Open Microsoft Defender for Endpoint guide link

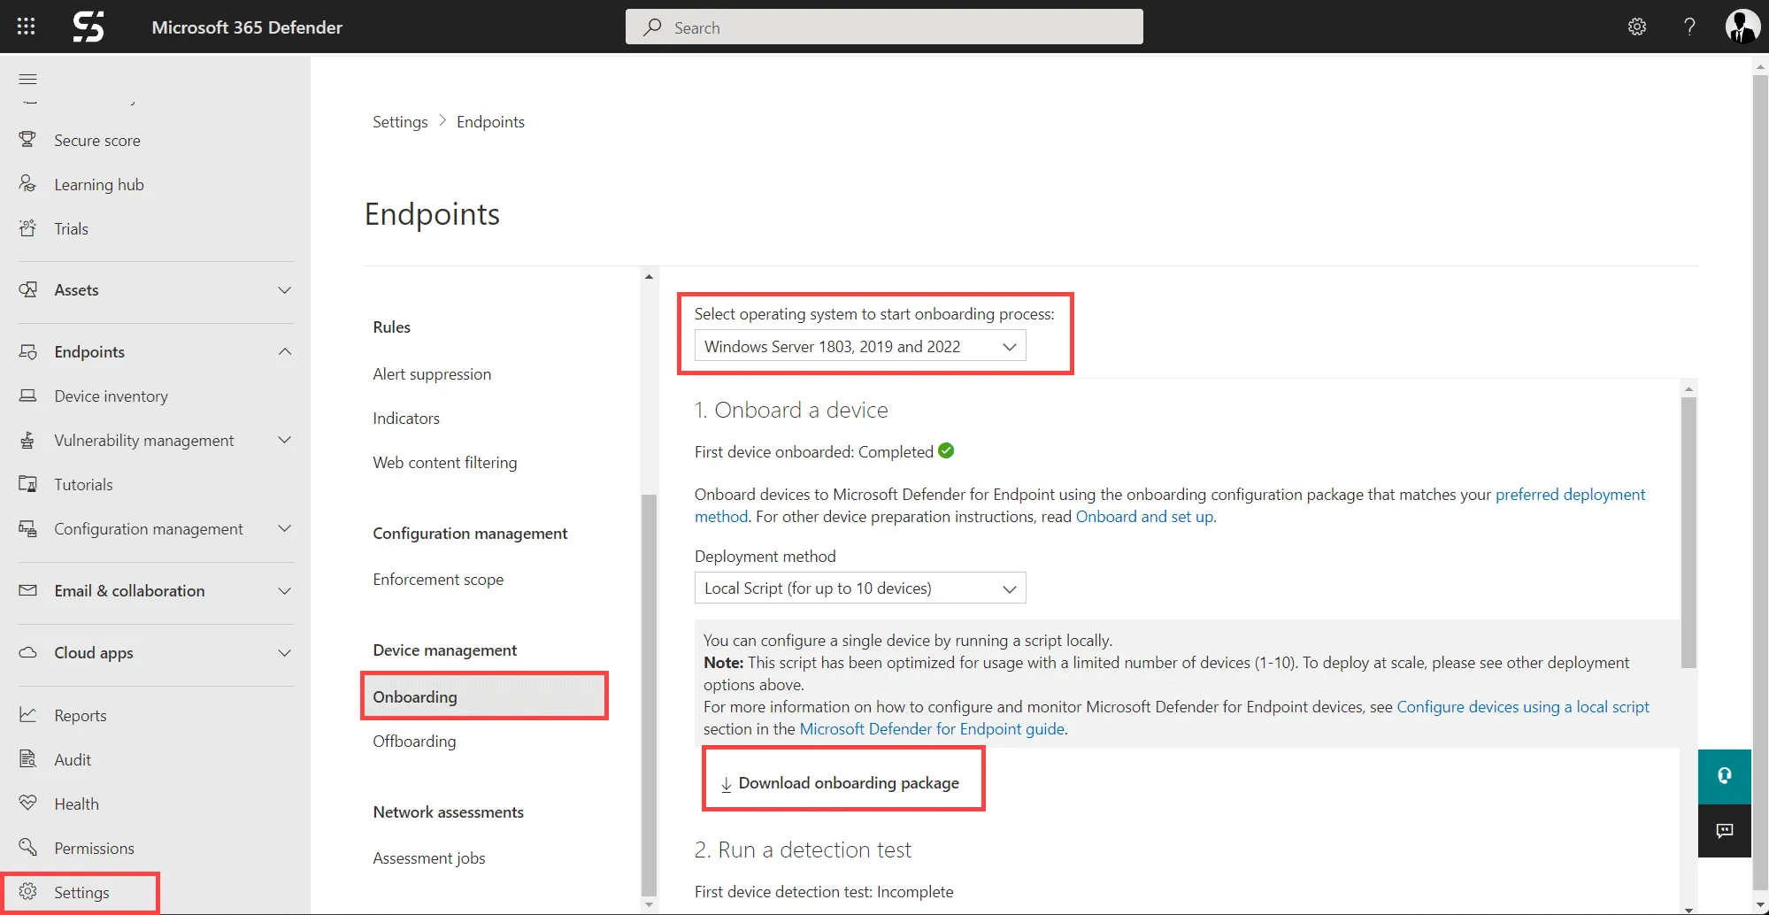(x=932, y=728)
